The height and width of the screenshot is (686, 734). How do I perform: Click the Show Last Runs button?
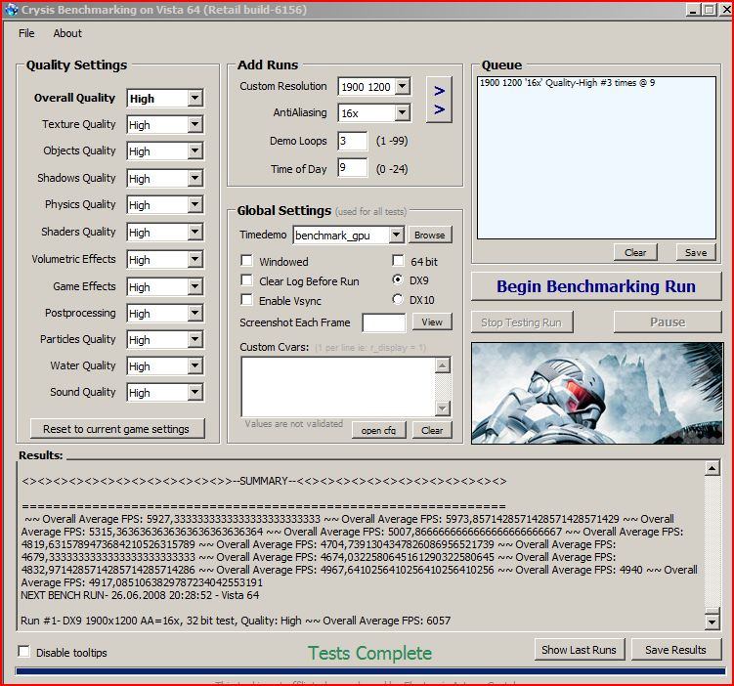(579, 650)
